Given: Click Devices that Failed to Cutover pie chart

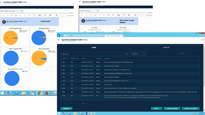Looking at the screenshot, I should (12, 79).
